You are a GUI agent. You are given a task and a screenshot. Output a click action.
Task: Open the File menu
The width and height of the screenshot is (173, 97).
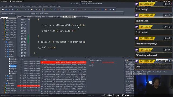2,6
